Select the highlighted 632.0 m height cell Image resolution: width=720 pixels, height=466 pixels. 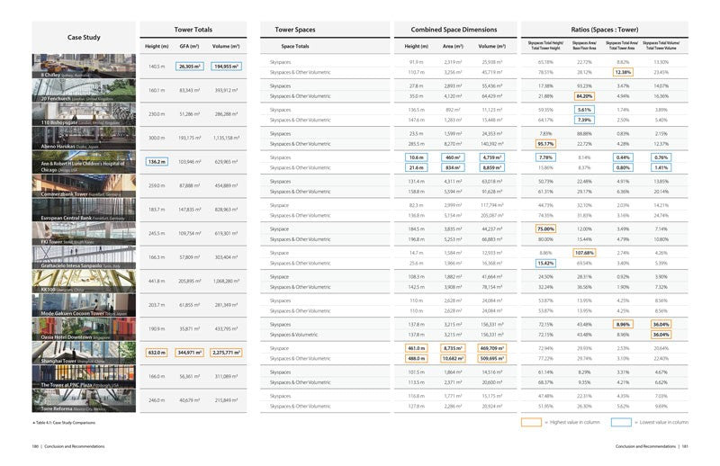click(157, 353)
